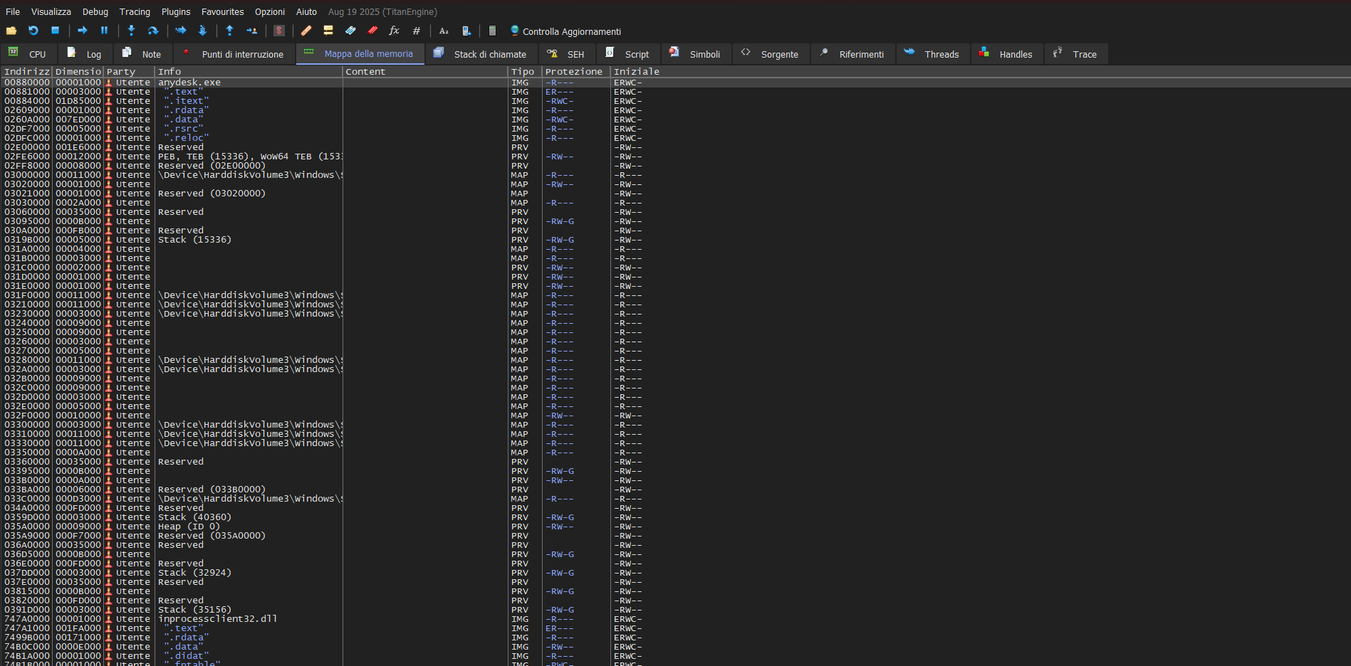The image size is (1351, 666).
Task: Click Controlla Aggiornamenti button
Action: point(565,31)
